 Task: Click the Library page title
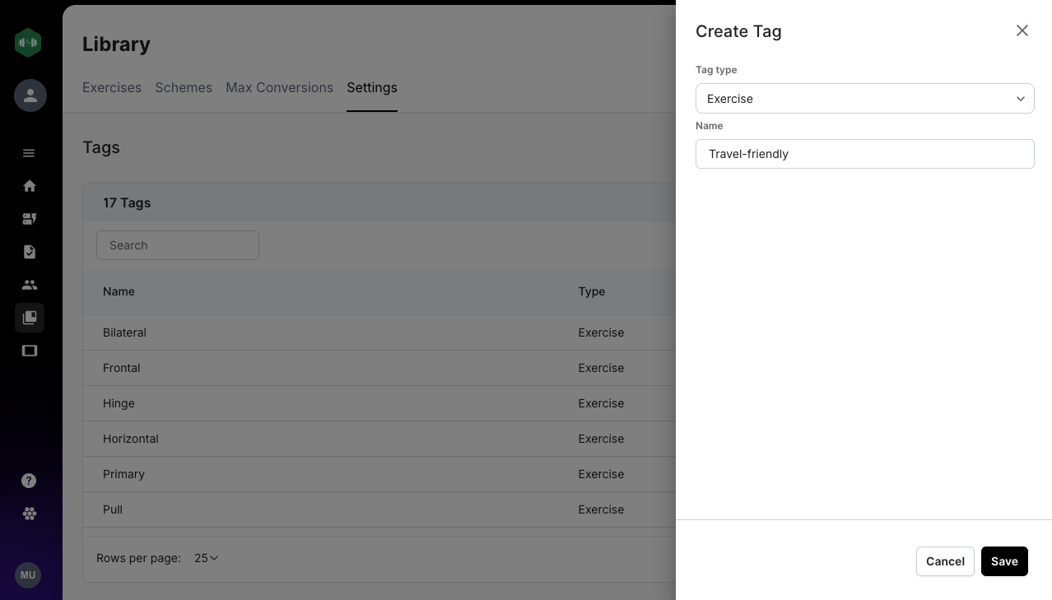tap(116, 44)
